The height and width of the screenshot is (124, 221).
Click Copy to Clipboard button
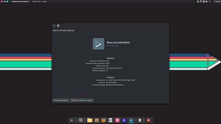(61, 100)
